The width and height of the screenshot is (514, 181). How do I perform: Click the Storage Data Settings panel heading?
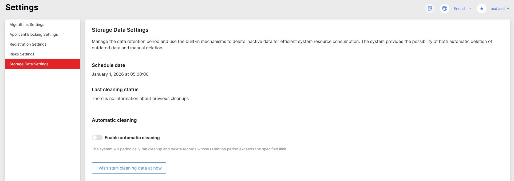pyautogui.click(x=120, y=30)
